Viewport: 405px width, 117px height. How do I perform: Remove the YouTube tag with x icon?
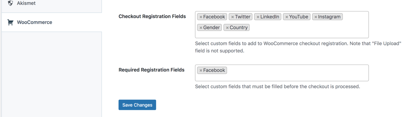click(287, 17)
